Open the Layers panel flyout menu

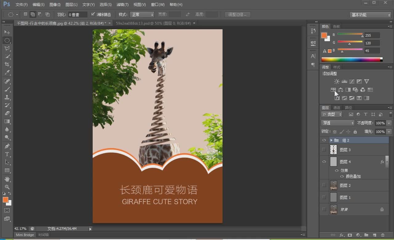(x=390, y=108)
